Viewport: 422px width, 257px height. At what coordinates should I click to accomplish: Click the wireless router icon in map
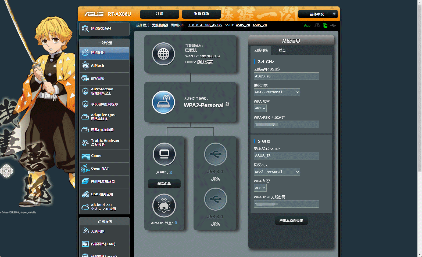[x=163, y=102]
